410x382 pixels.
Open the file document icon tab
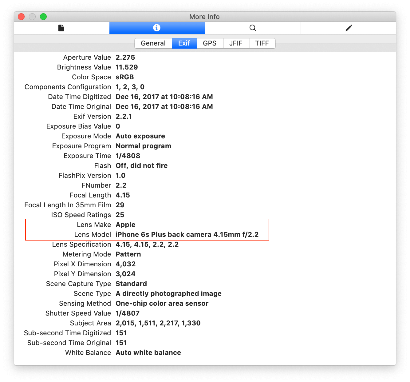pos(61,28)
